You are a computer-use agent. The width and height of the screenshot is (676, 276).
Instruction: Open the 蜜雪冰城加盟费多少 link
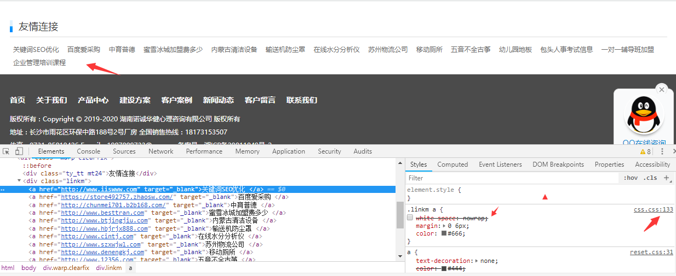pos(173,49)
